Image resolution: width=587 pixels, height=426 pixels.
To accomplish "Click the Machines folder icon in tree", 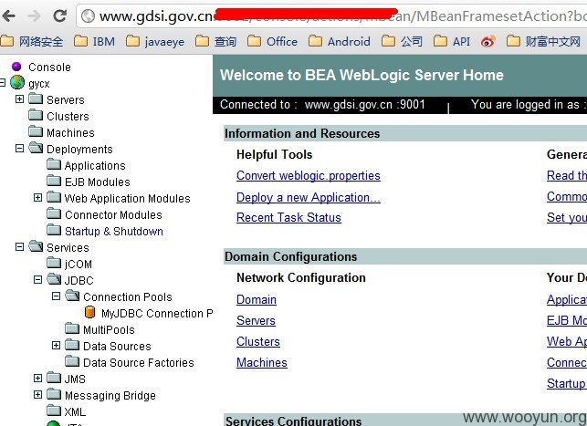I will pyautogui.click(x=36, y=131).
